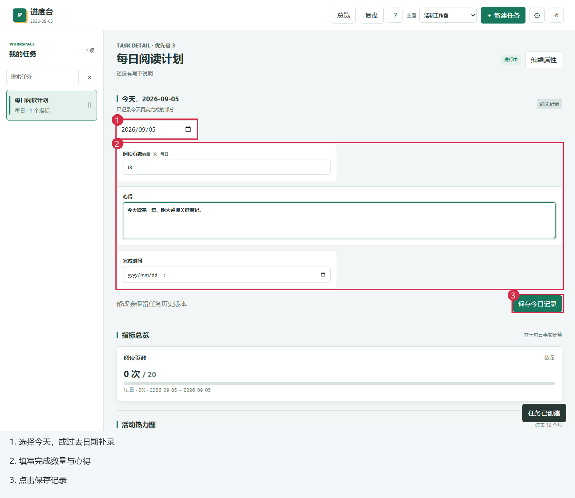Focus the 搜索任务 search field
This screenshot has width=575, height=498.
tap(42, 77)
